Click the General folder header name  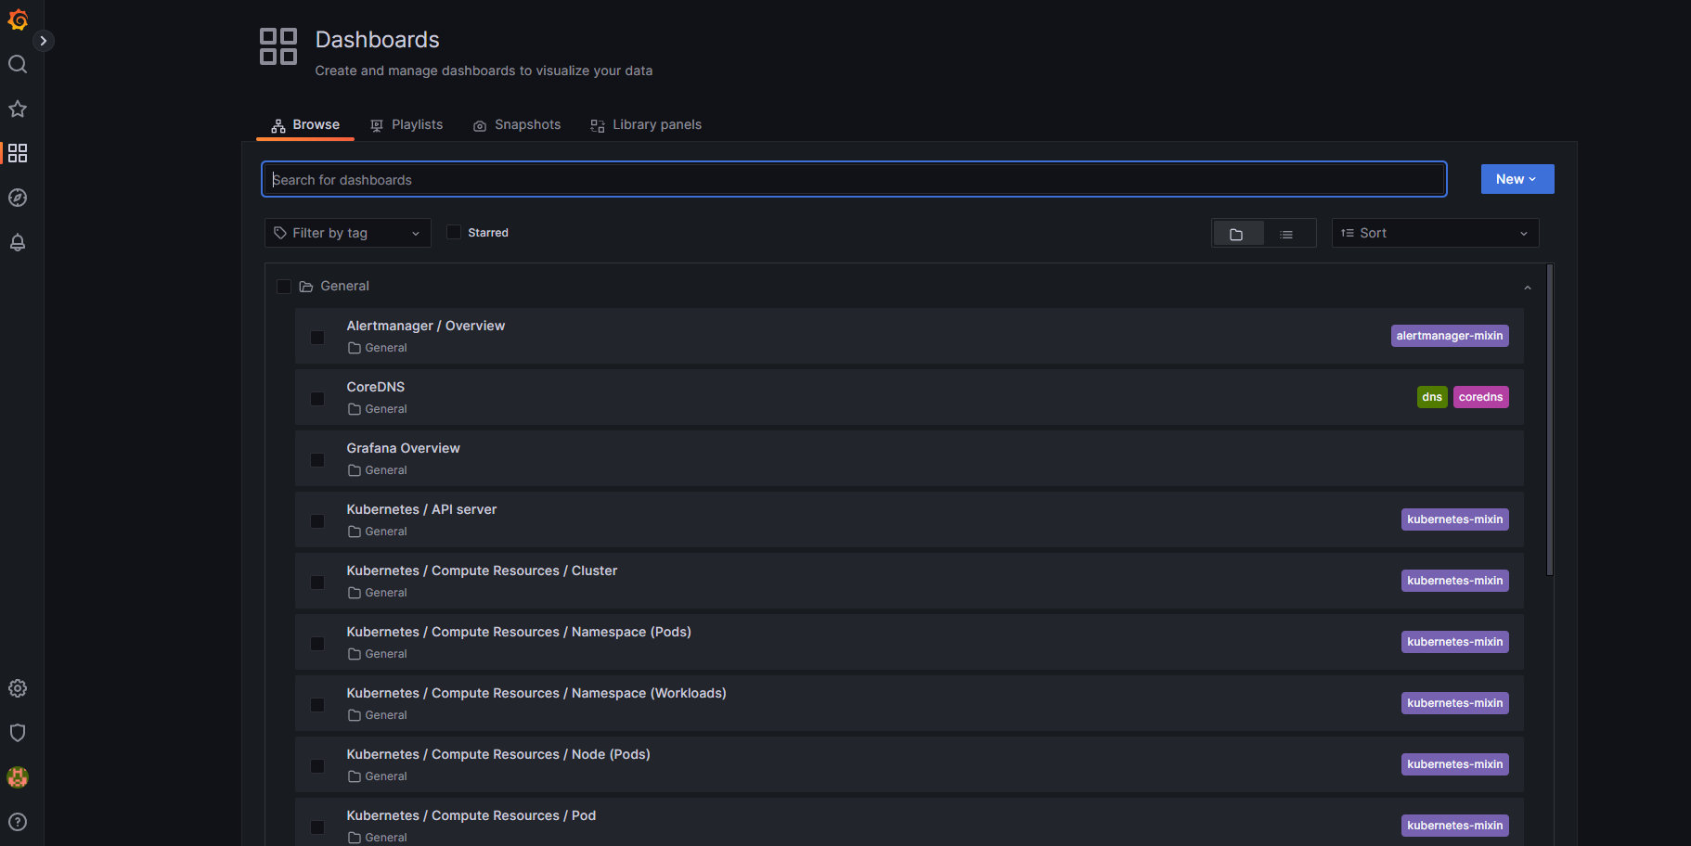click(x=344, y=286)
